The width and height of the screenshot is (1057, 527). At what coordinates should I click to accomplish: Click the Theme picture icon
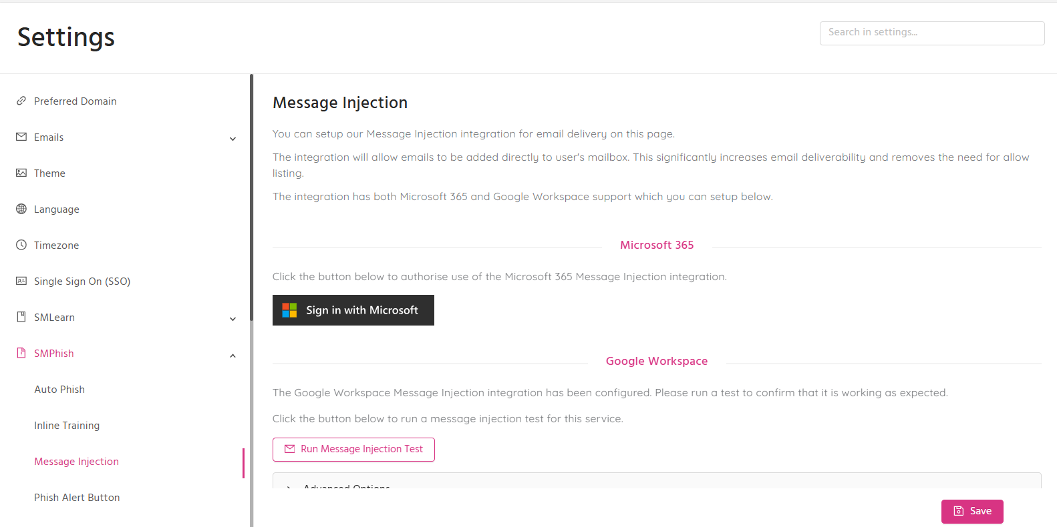tap(21, 173)
